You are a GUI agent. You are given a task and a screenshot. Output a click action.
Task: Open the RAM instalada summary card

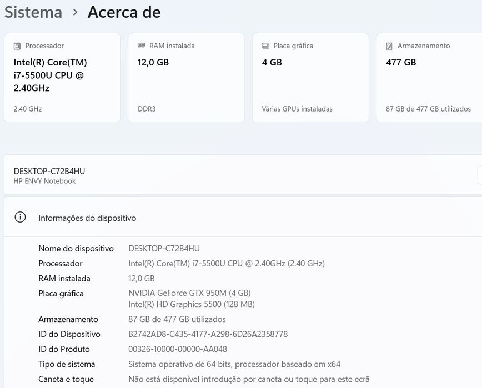coord(186,78)
